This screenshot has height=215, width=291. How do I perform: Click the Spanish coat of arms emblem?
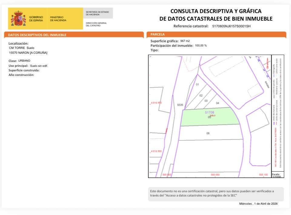pos(18,19)
